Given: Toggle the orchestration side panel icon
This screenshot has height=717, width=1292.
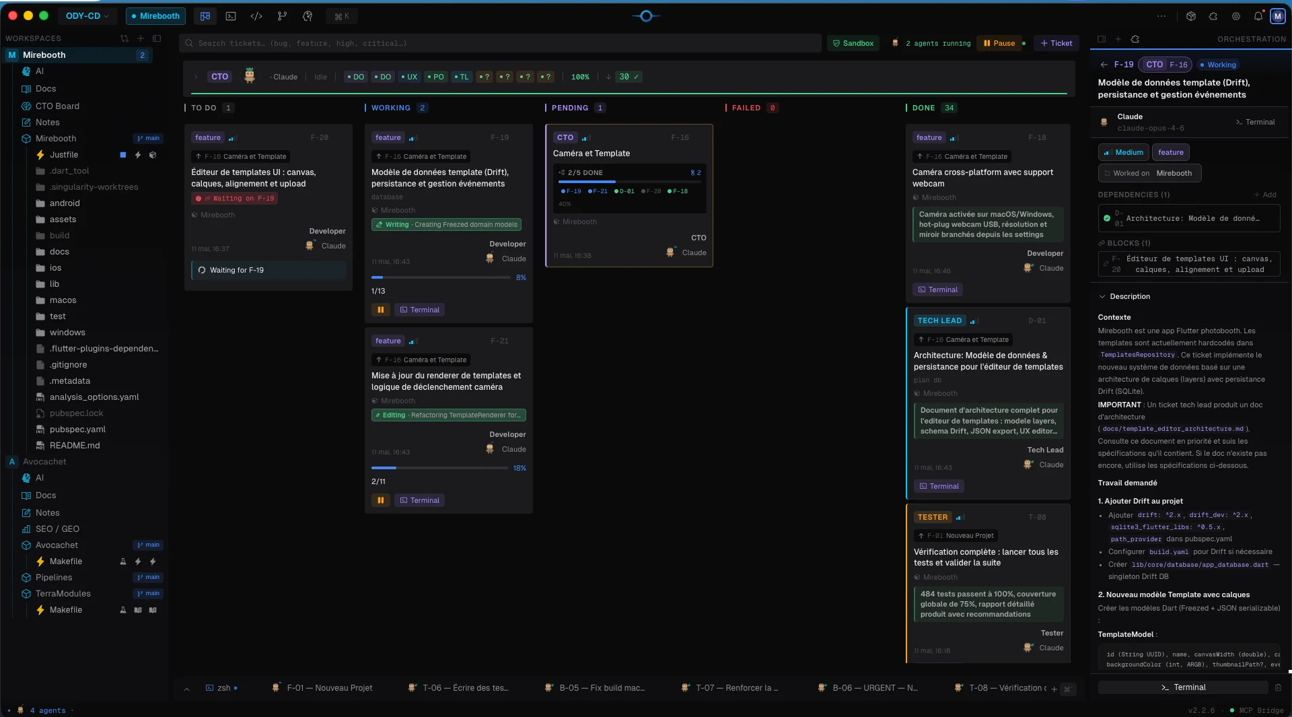Looking at the screenshot, I should [x=1102, y=39].
